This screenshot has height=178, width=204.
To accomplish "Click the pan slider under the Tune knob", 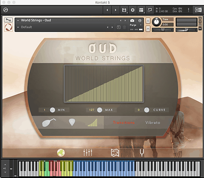I will pyautogui.click(x=163, y=30).
